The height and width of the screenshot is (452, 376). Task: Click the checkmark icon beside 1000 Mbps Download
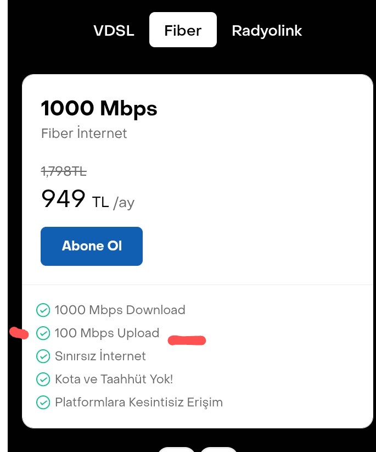[43, 310]
